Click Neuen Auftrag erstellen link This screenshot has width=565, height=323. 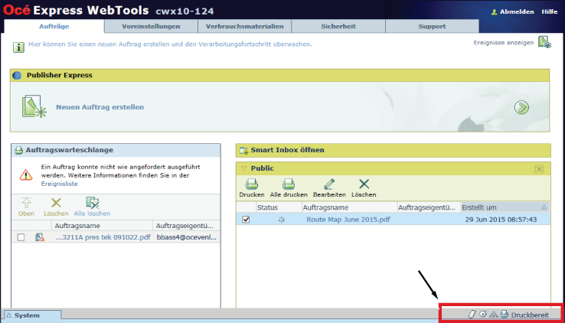pyautogui.click(x=100, y=107)
